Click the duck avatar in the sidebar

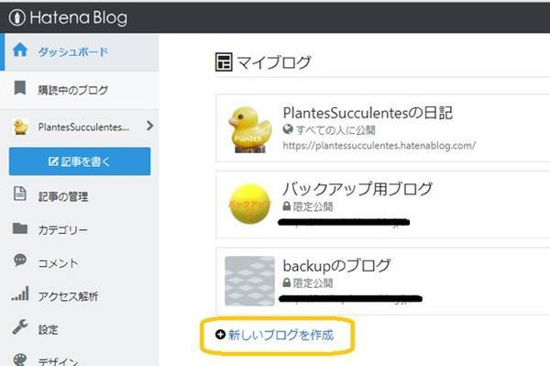(21, 127)
